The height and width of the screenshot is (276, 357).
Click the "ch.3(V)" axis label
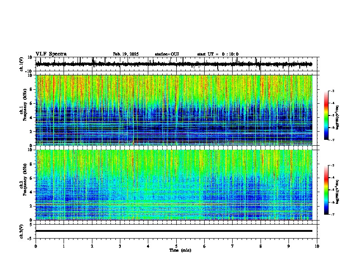21,231
